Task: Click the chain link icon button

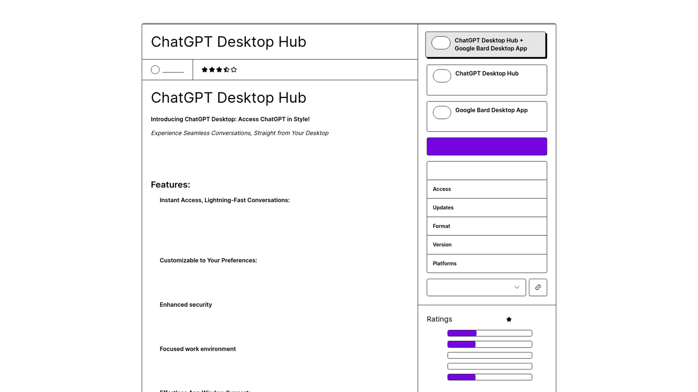Action: click(x=538, y=287)
